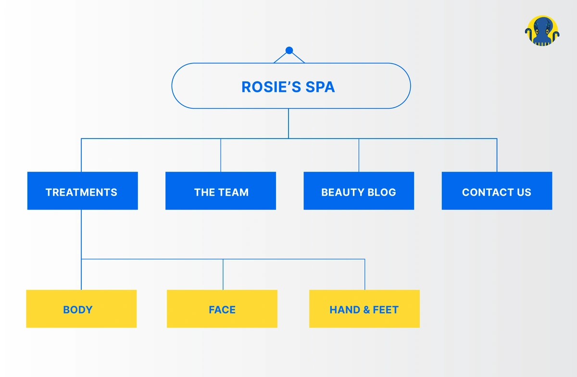Select the CONTACT US node
The image size is (577, 377).
pyautogui.click(x=497, y=191)
